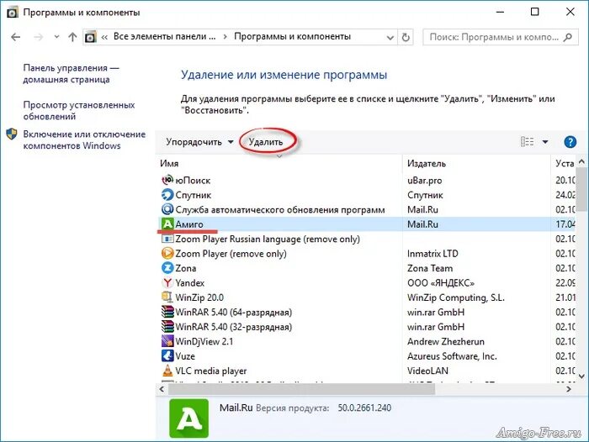Click the WinRAR 64-разрядная icon
589x442 pixels.
coord(167,312)
